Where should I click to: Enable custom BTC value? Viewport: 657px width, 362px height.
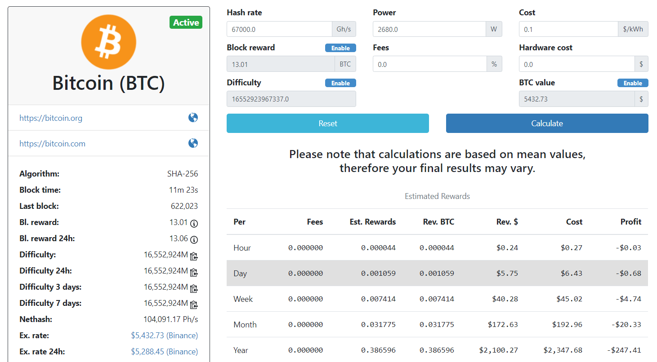pyautogui.click(x=633, y=83)
